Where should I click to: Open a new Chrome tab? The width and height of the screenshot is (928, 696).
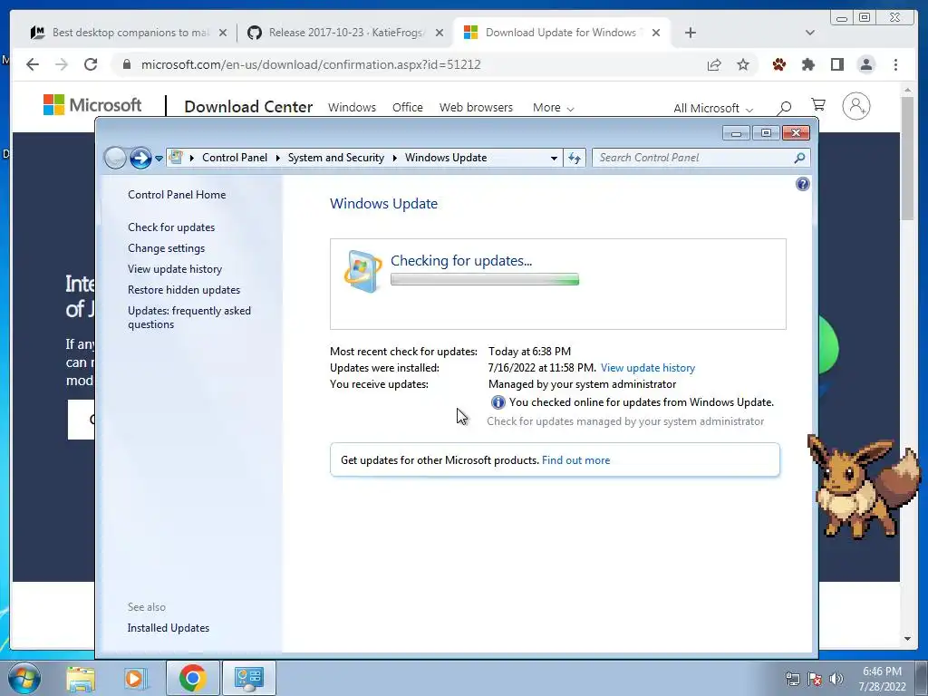(690, 33)
